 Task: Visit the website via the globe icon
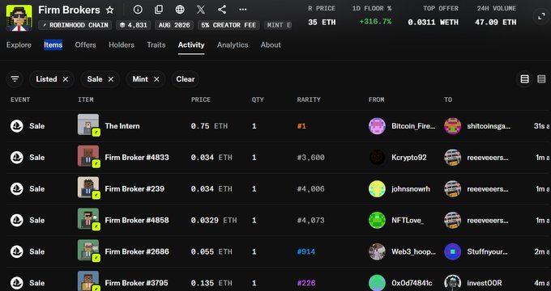coord(180,10)
